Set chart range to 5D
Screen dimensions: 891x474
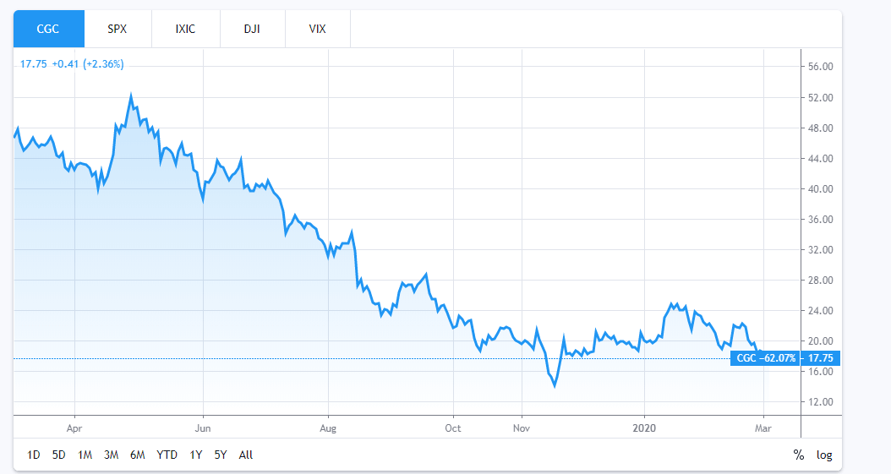pyautogui.click(x=58, y=455)
